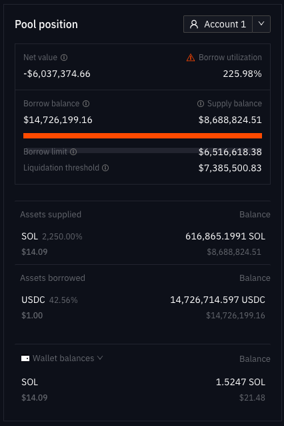Click the Pool position heading
The image size is (284, 426).
coord(46,25)
